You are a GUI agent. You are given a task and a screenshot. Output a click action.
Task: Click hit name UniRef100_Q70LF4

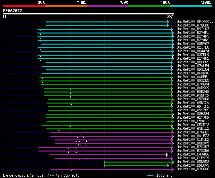(193, 66)
